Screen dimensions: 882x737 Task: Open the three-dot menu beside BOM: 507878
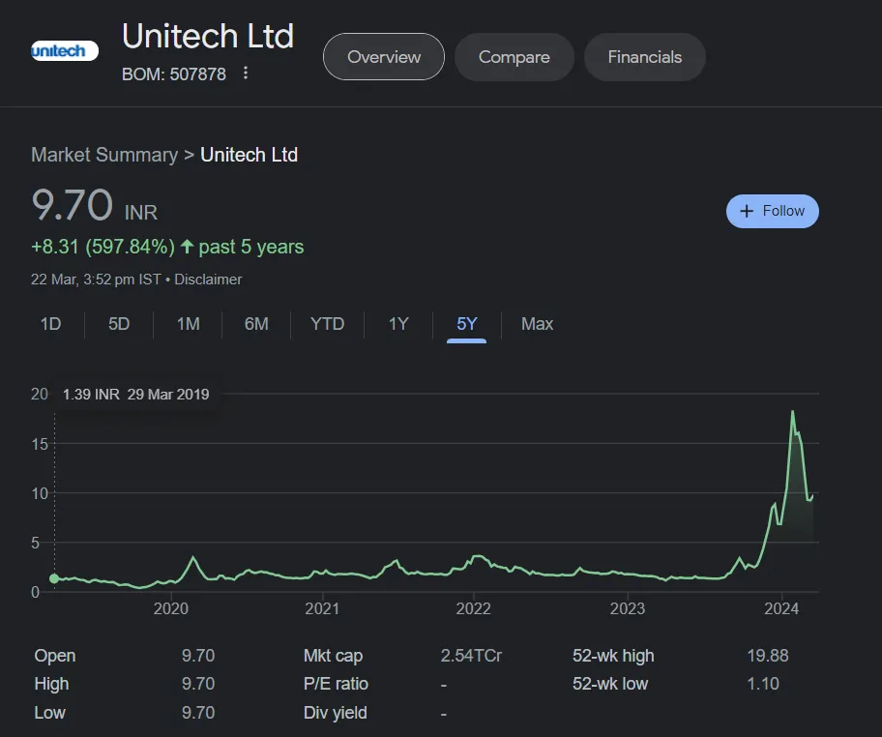(246, 74)
